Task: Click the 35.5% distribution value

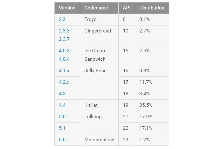Action: point(146,105)
